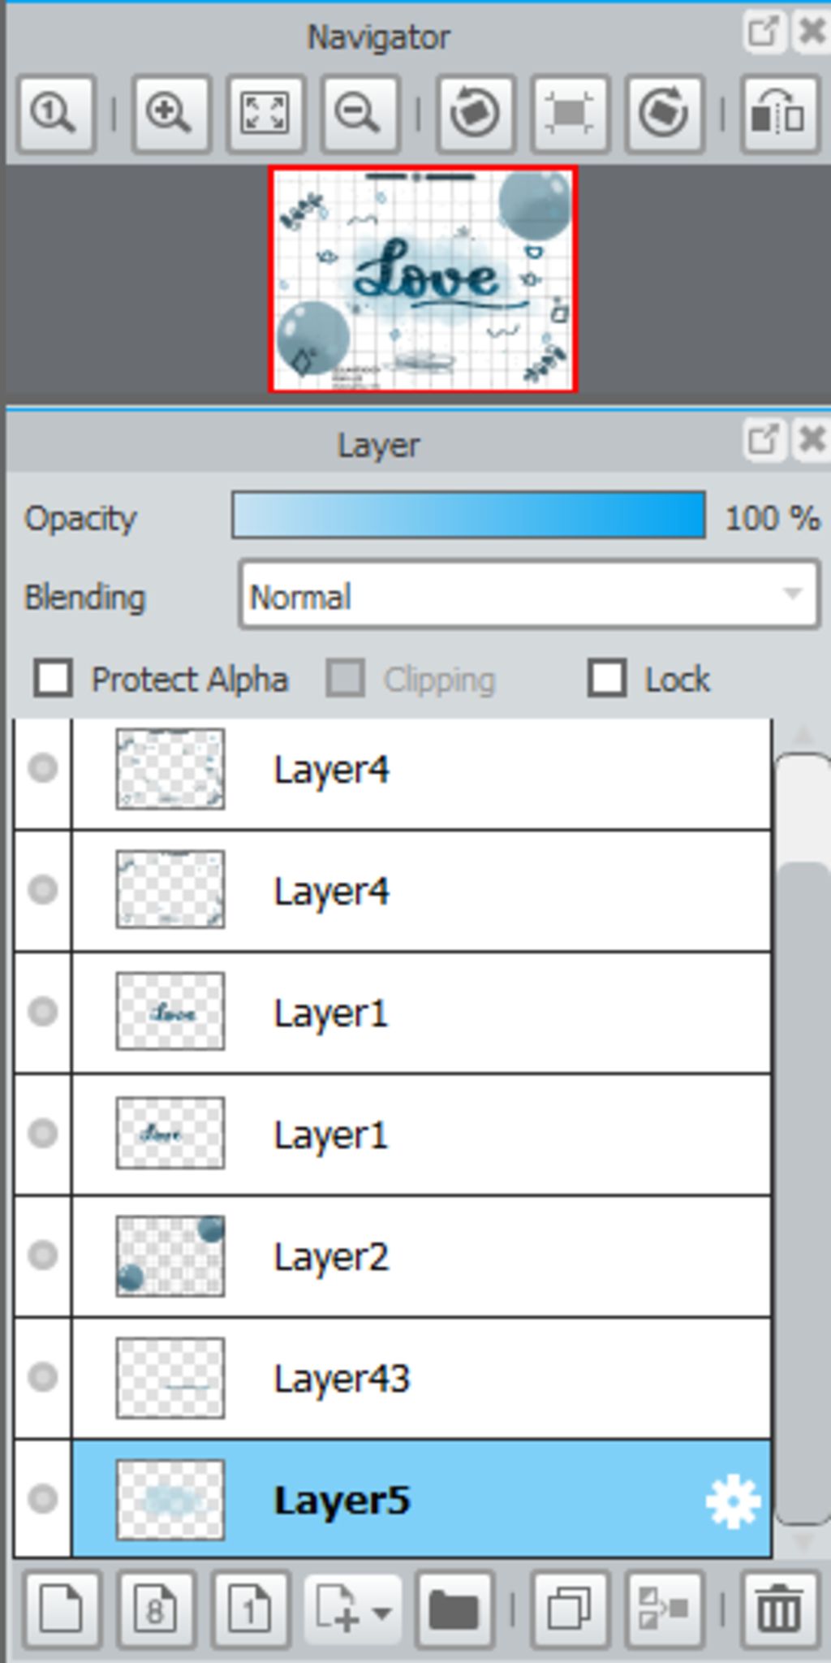Click the layer Opacity slider
The height and width of the screenshot is (1663, 831).
click(468, 516)
